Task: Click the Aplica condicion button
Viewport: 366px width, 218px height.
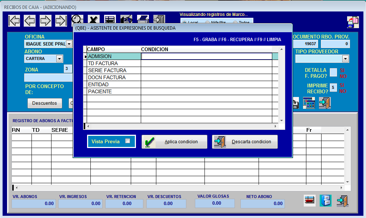Action: tap(174, 142)
